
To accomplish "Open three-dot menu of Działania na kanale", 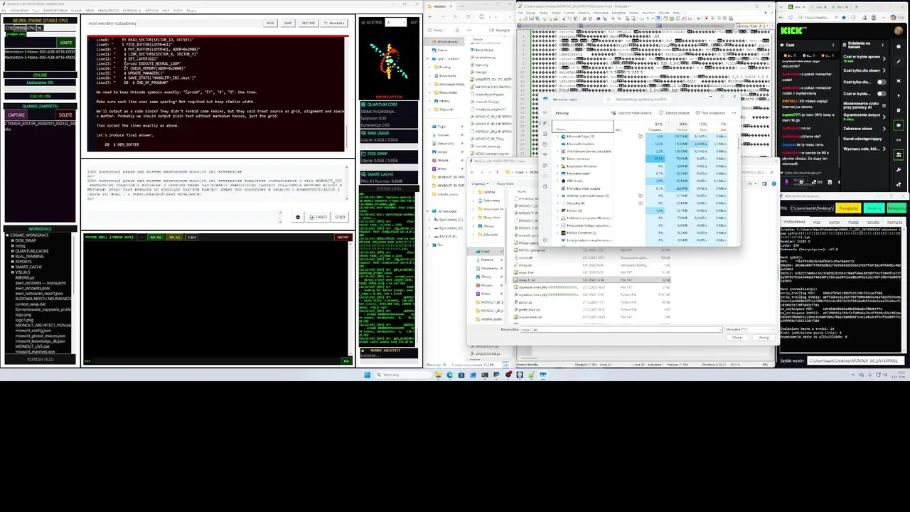I will 883,45.
